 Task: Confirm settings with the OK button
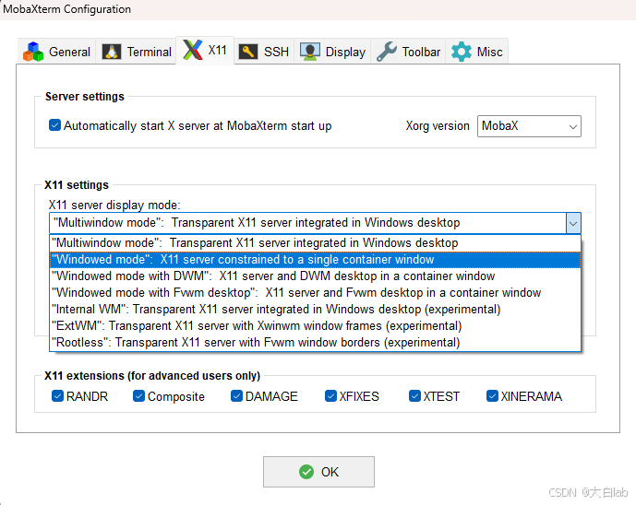tap(318, 472)
